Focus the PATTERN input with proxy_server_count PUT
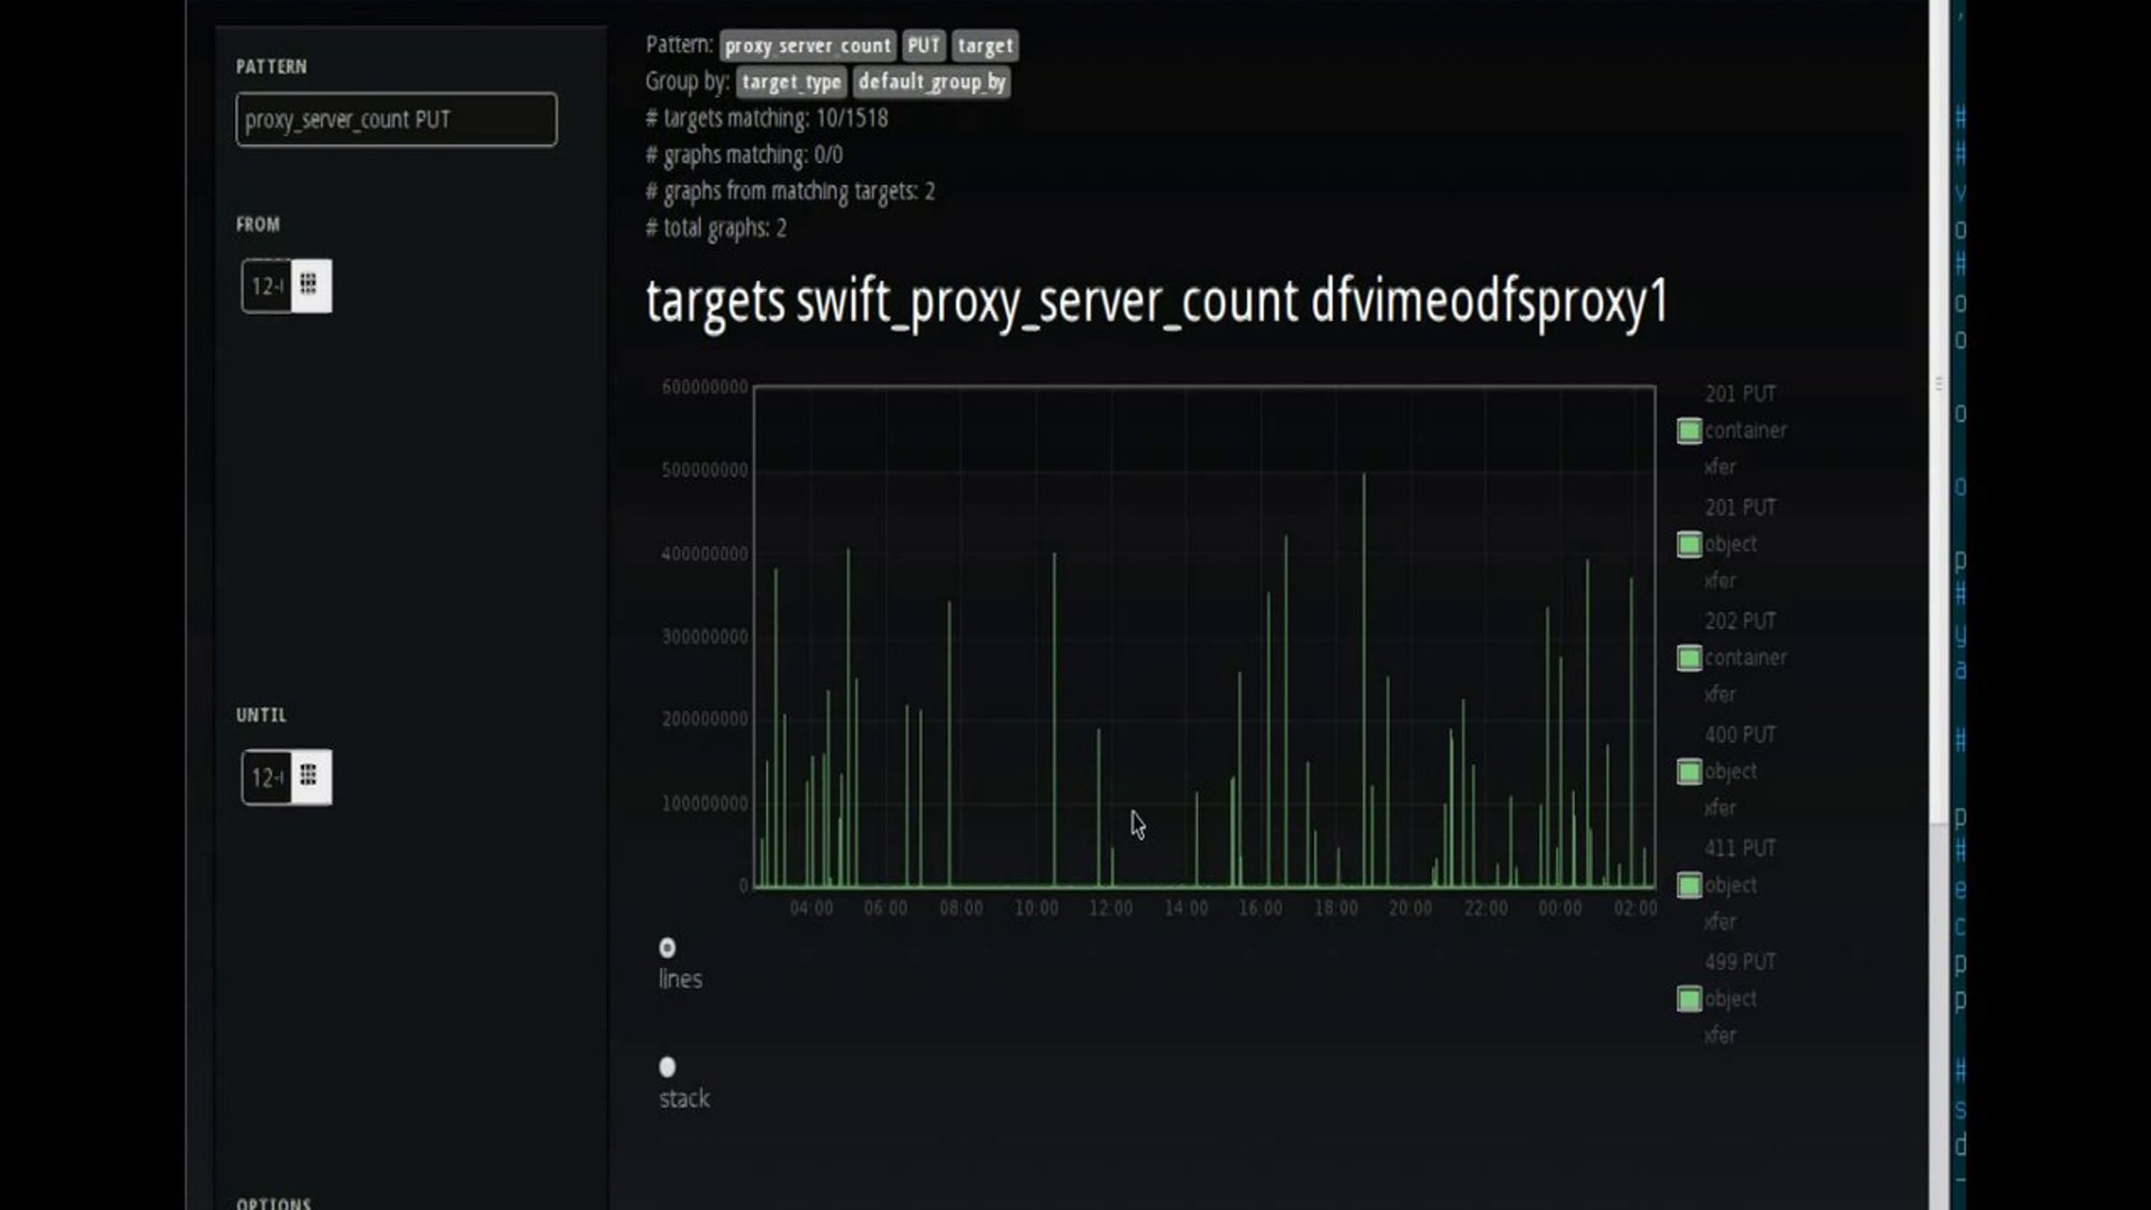Image resolution: width=2151 pixels, height=1210 pixels. [x=396, y=119]
